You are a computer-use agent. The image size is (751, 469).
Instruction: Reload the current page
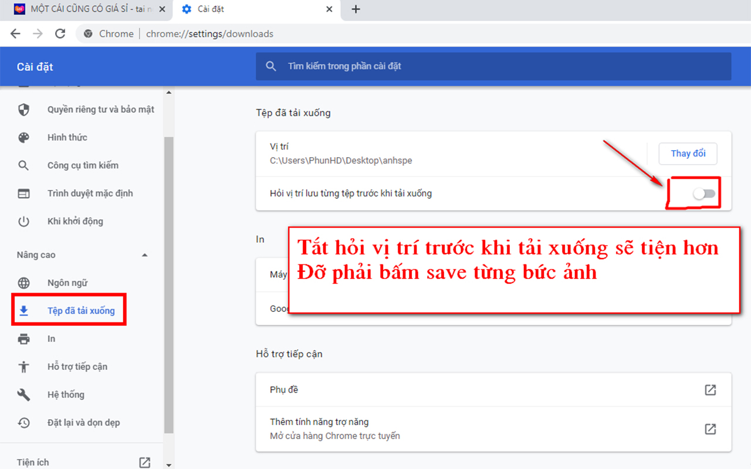click(x=60, y=33)
